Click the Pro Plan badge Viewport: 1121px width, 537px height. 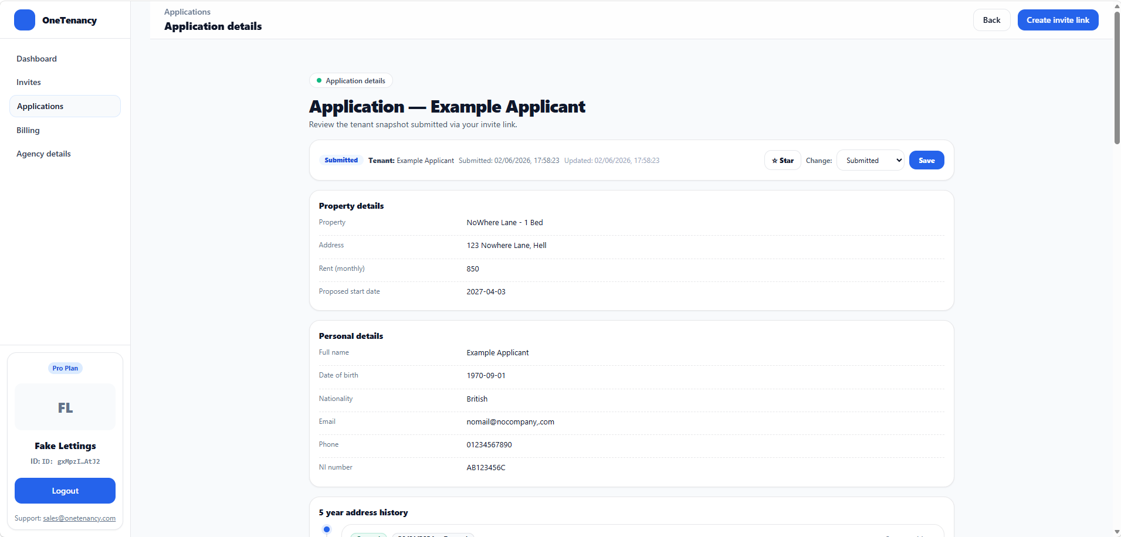coord(65,368)
